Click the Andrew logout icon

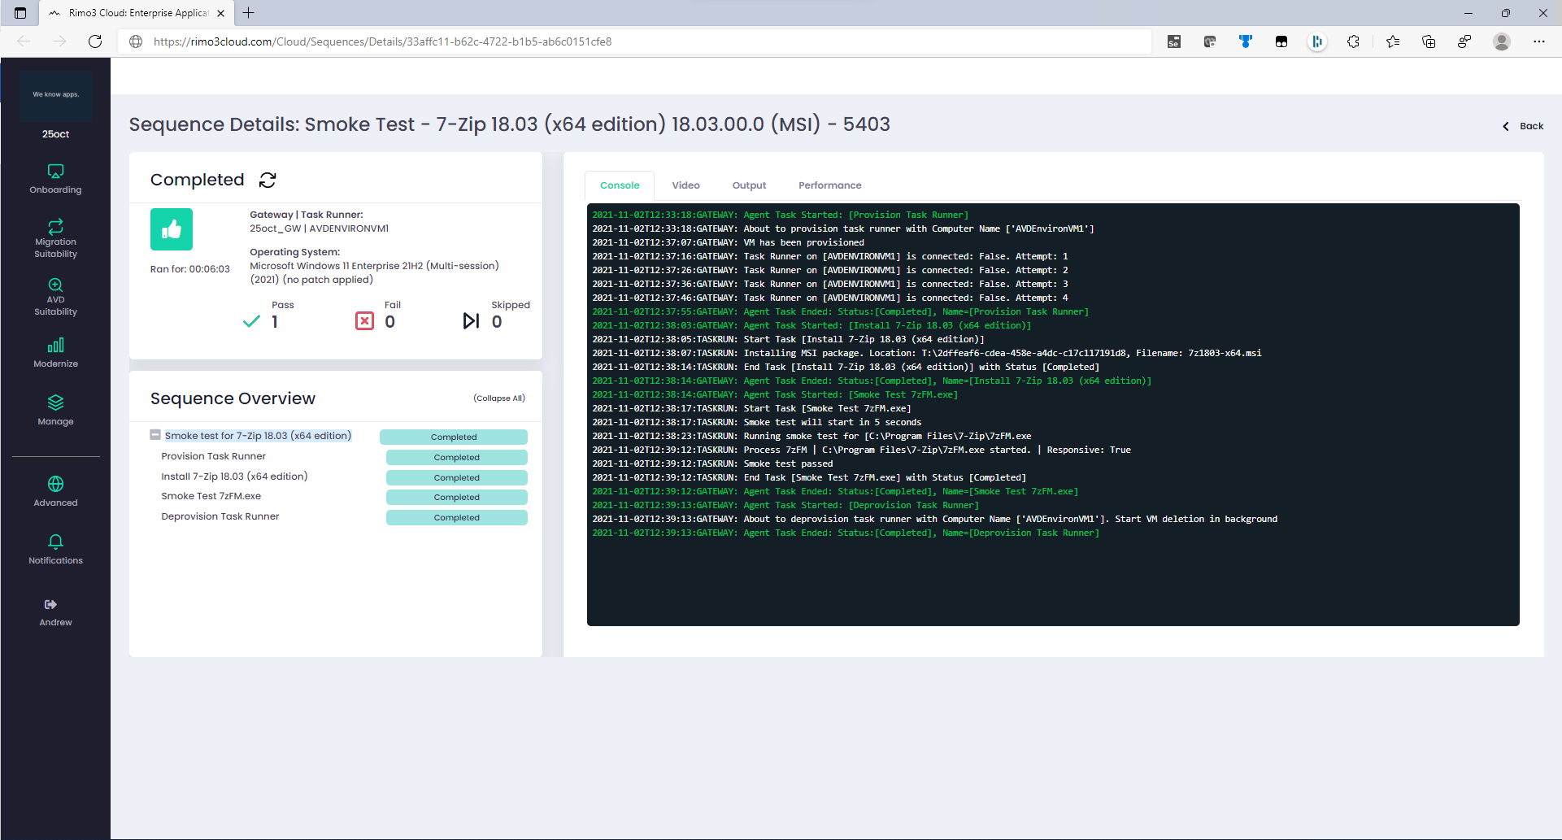[51, 605]
